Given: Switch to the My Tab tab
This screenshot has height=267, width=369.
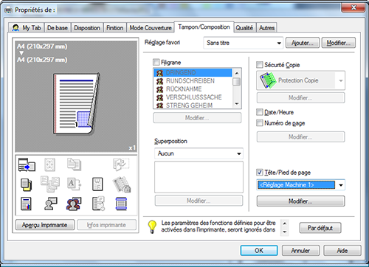Looking at the screenshot, I should click(27, 28).
